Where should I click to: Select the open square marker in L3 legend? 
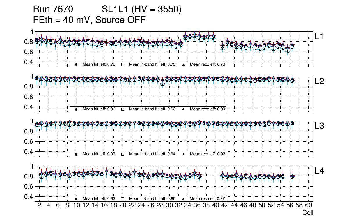tap(122, 154)
